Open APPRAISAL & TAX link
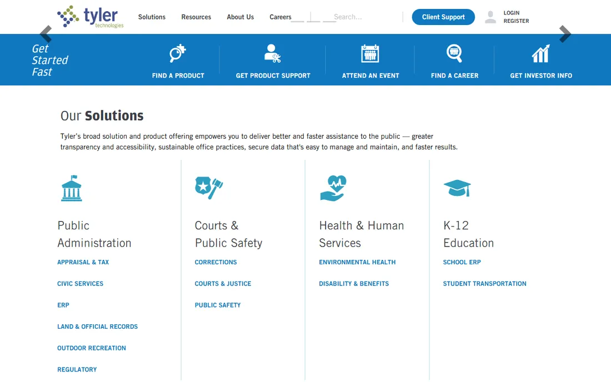 [83, 262]
